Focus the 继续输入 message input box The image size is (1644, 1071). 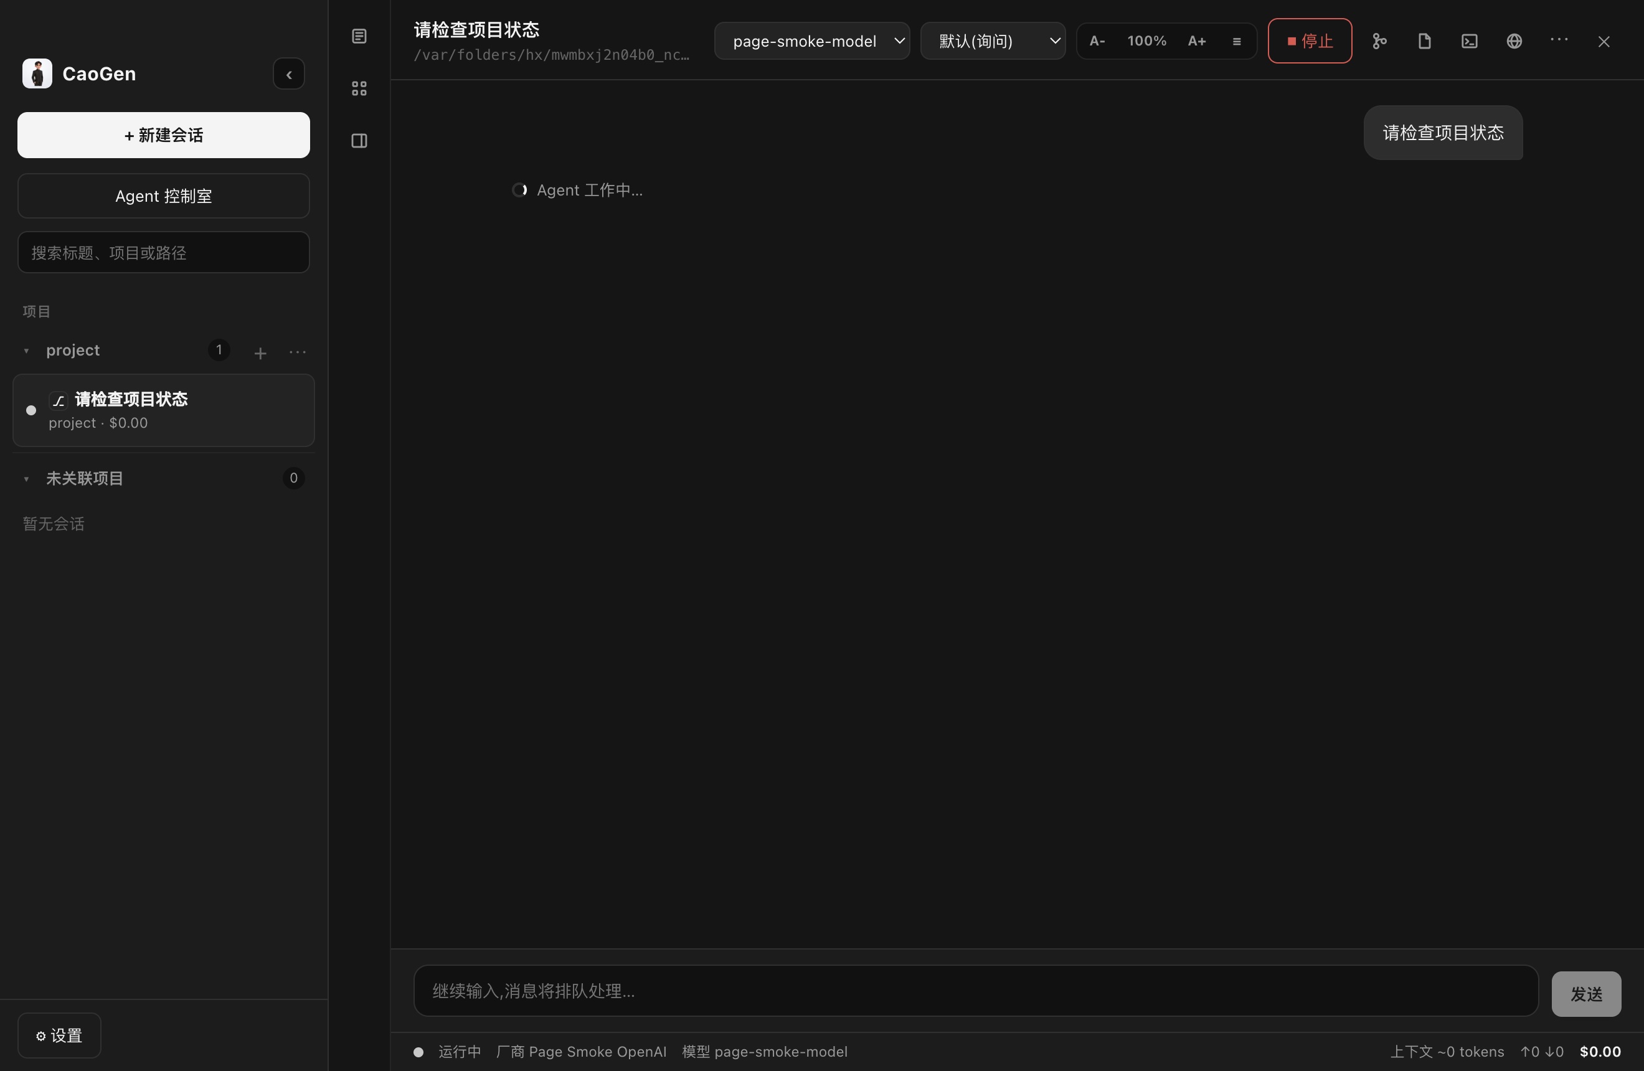[x=976, y=990]
